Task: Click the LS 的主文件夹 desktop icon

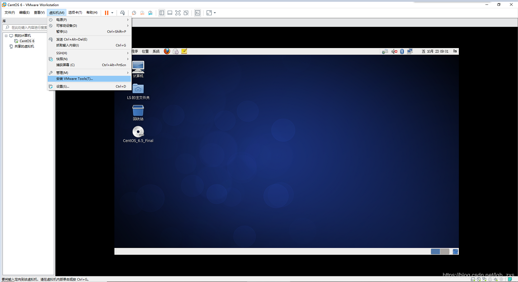Action: tap(138, 91)
